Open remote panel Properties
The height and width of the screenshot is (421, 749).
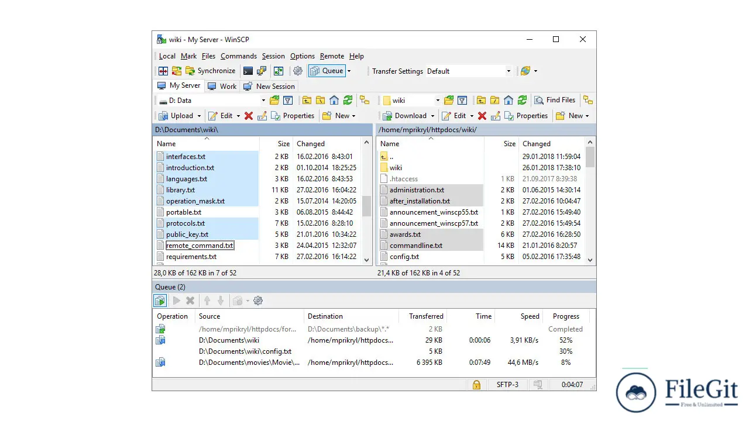(x=526, y=116)
